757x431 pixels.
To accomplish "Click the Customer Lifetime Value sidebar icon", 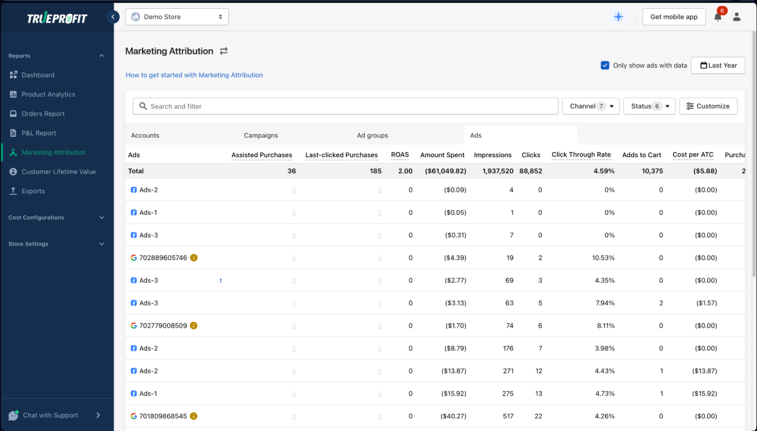I will tap(14, 172).
